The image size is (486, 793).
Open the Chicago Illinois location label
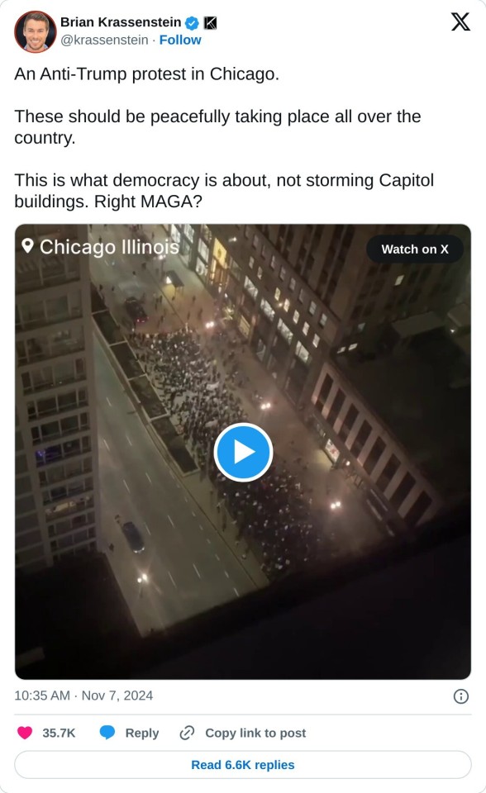109,247
